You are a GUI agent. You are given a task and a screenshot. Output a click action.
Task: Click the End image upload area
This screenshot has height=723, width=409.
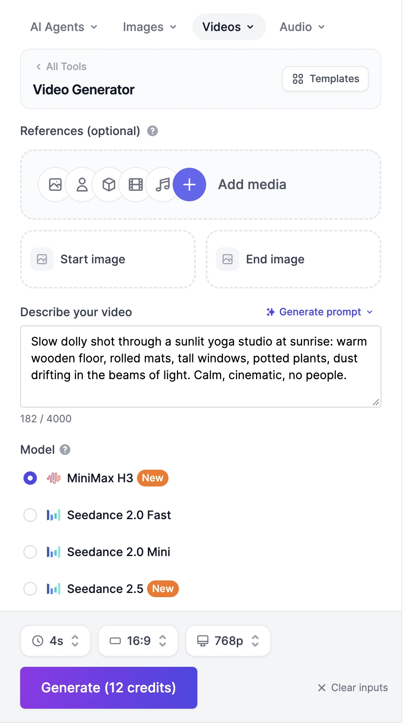click(293, 259)
